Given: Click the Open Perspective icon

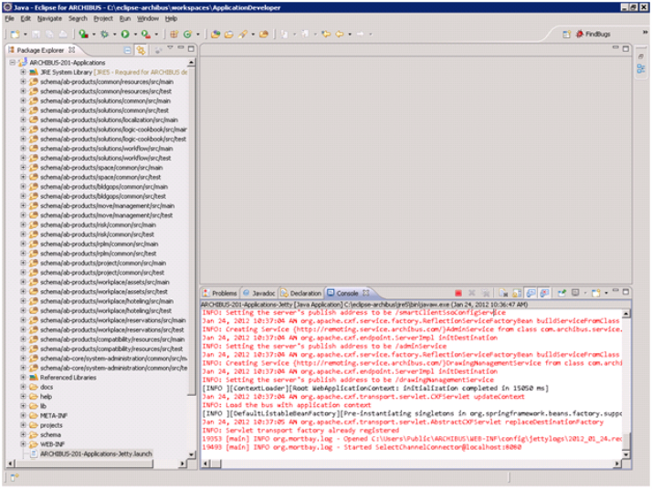Looking at the screenshot, I should coord(566,35).
